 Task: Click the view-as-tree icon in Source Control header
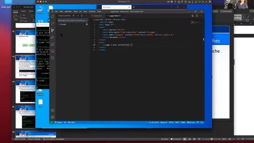click(73, 16)
